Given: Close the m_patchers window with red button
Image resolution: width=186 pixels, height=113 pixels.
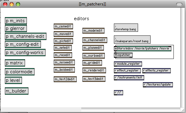Looking at the screenshot, I should [5, 4].
